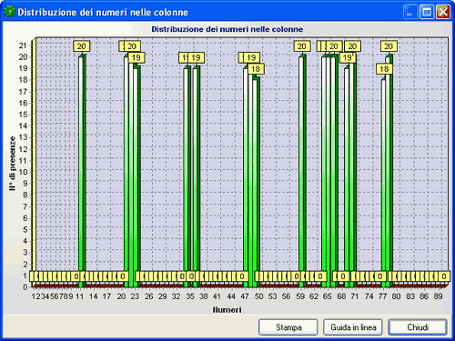The height and width of the screenshot is (341, 455).
Task: Click the clover application icon in title bar
Action: click(x=10, y=12)
